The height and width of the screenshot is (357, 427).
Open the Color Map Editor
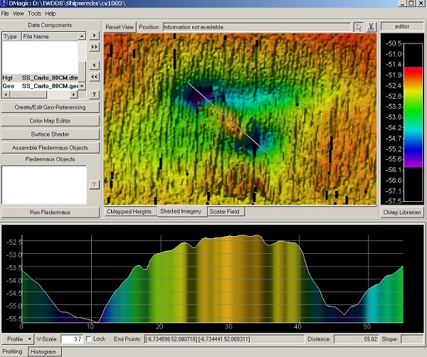pyautogui.click(x=50, y=121)
